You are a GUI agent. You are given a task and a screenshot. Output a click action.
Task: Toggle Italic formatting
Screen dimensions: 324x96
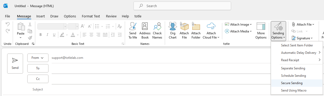47,35
